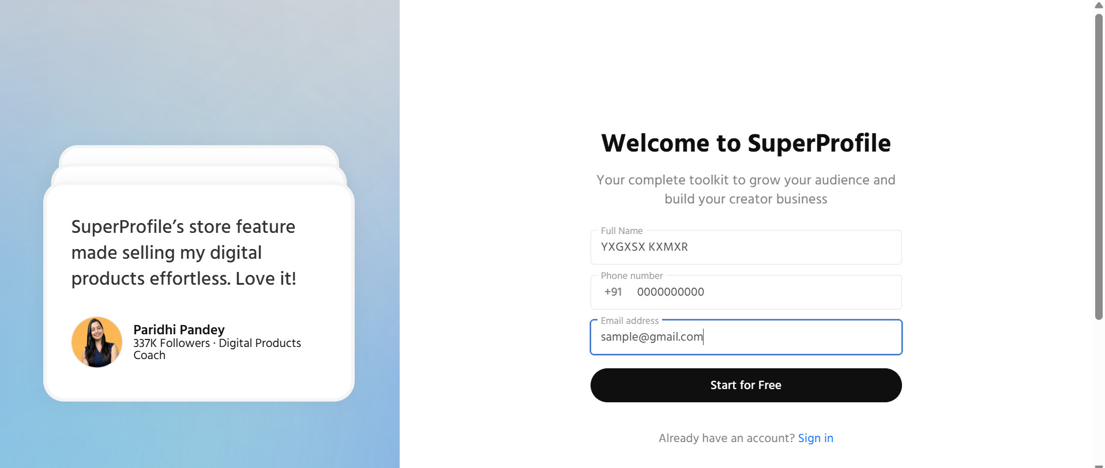Click the Full Name field label
This screenshot has width=1105, height=468.
tap(621, 231)
